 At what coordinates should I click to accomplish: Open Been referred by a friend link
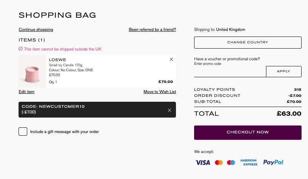click(x=152, y=29)
